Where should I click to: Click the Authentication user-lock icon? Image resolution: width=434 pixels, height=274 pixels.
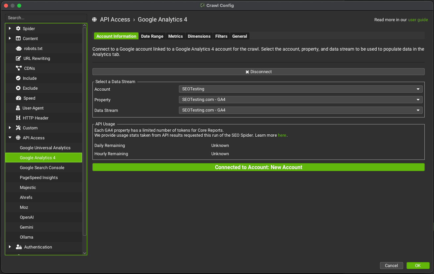19,247
